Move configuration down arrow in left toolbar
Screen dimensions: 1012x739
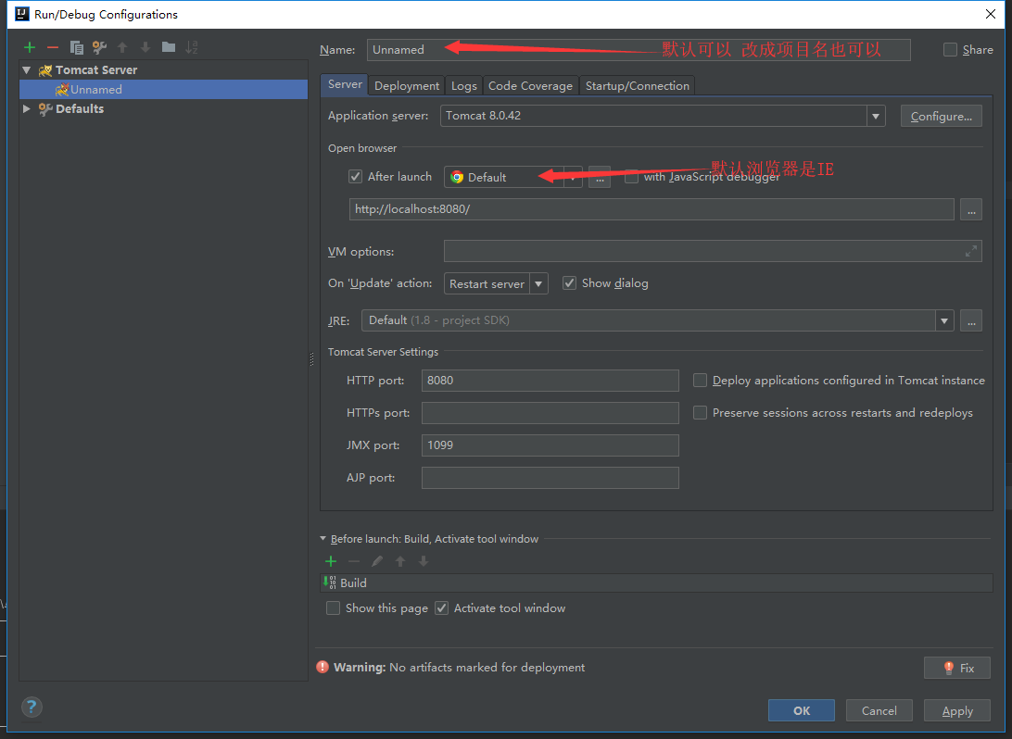tap(145, 47)
